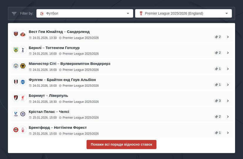Click tips count badge for Борнмут – Ліверпуль
Screen dimensions: 243x159
click(218, 101)
